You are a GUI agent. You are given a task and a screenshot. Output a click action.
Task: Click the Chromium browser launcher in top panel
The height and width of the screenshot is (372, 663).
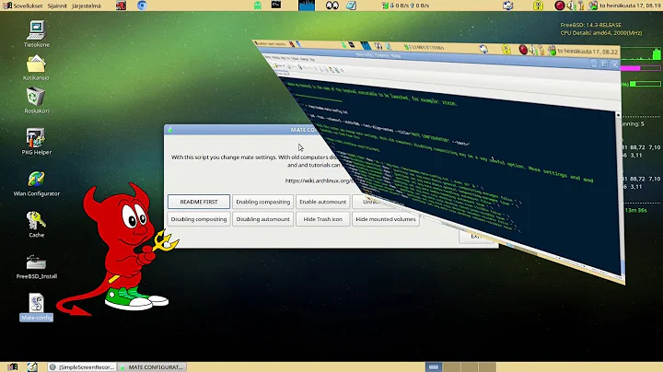coord(142,6)
